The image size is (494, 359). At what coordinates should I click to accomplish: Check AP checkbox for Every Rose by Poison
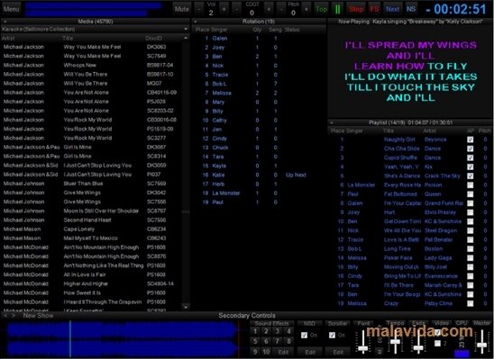click(470, 185)
